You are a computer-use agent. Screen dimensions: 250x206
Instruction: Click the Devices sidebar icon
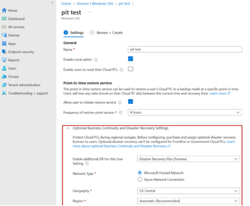[x=4, y=35]
